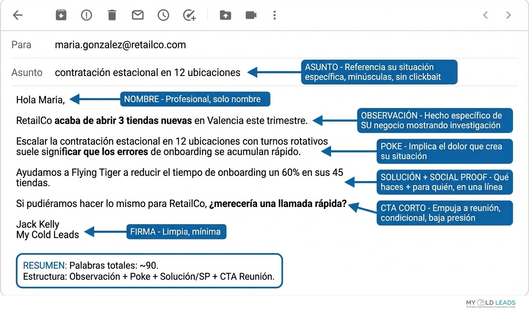Click the OBSERVACIÓN annotation box
Screen dimensions: 529x312
[434, 120]
